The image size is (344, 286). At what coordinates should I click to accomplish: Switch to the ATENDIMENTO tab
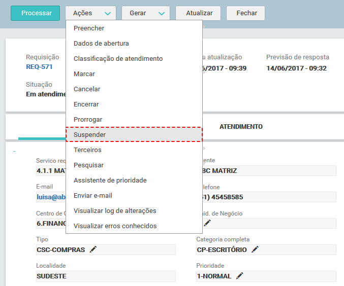[241, 127]
